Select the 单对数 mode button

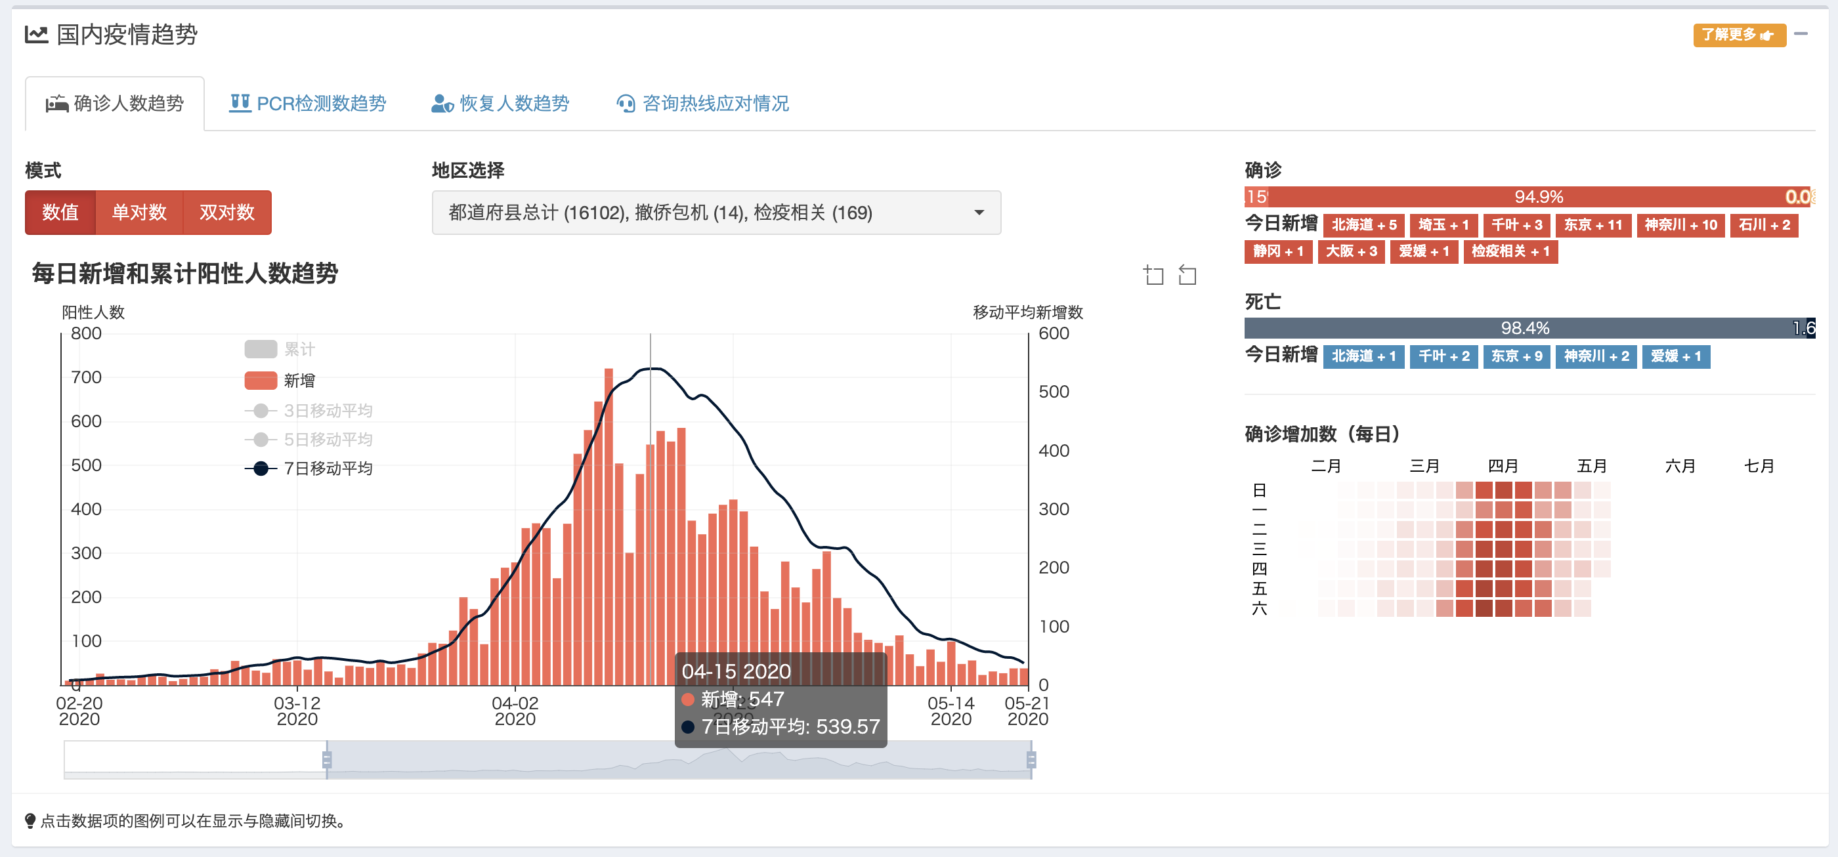click(x=139, y=213)
